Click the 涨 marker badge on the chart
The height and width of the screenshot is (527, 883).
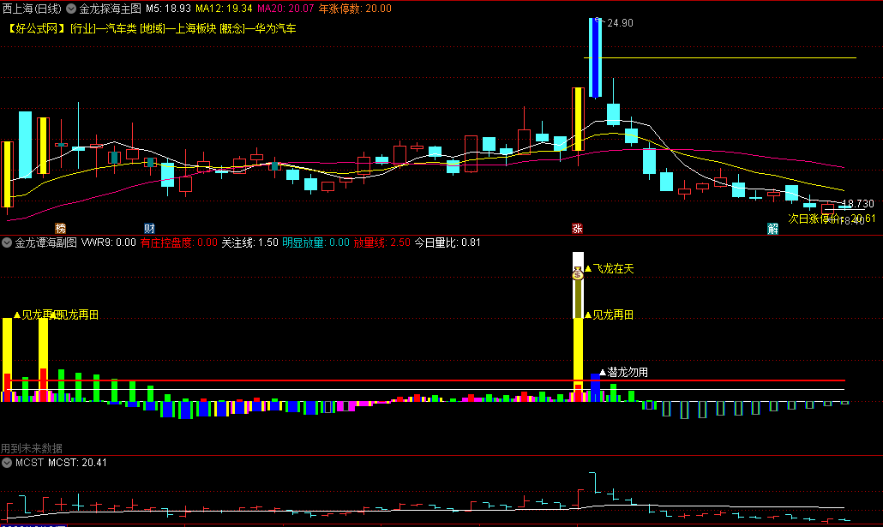click(577, 228)
